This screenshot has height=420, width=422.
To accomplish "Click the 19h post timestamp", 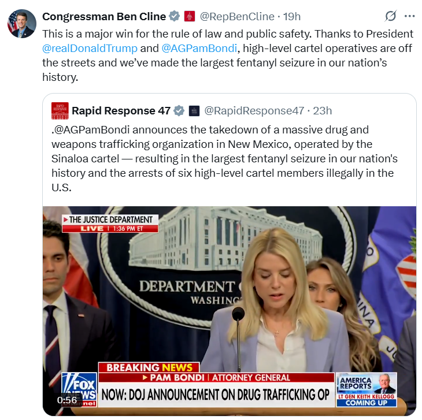I will pos(292,17).
